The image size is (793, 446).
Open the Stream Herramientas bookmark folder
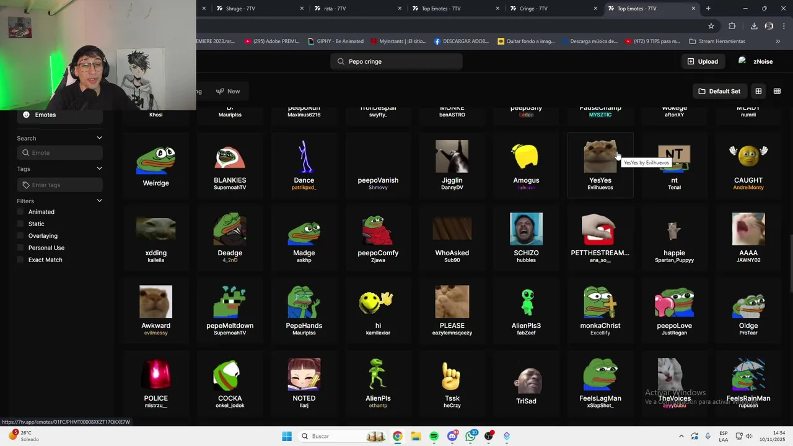click(717, 42)
